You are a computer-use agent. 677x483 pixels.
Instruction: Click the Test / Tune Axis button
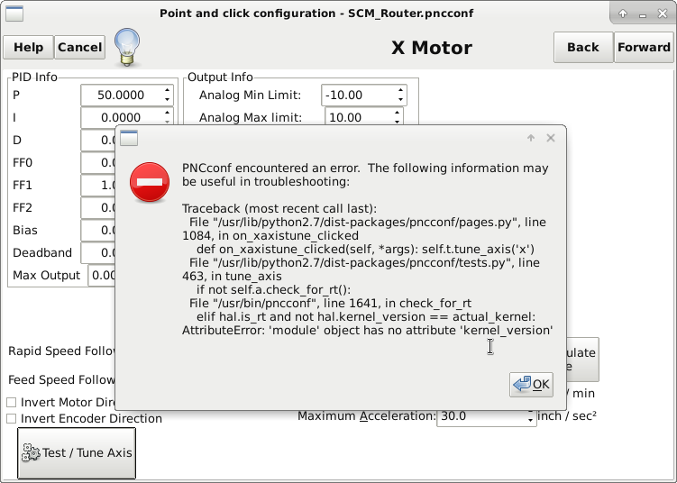click(x=77, y=452)
